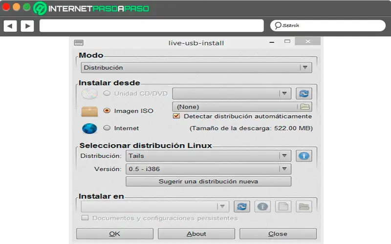This screenshot has width=391, height=244.
Task: Close the live-usb-install window with X
Action: [x=308, y=41]
